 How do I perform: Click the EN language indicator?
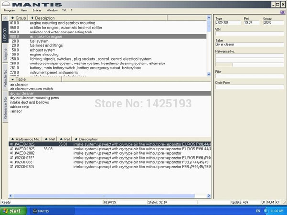tap(258, 211)
